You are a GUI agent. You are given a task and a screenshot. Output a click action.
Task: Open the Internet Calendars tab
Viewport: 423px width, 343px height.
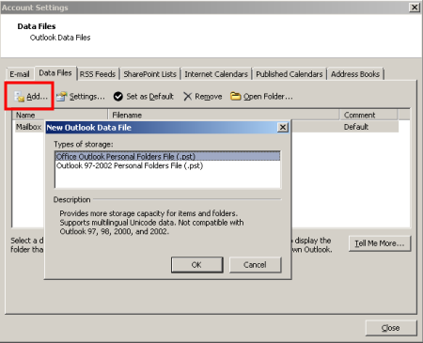(x=216, y=74)
